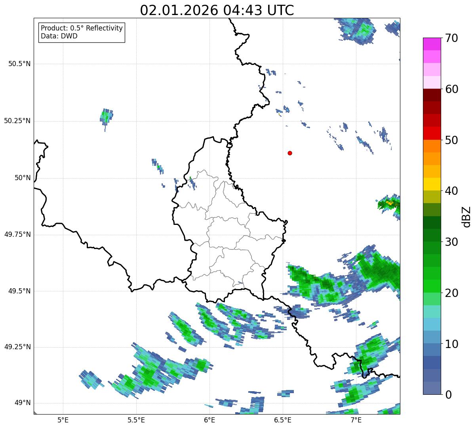Click the latitude label 49.75°N

pos(17,234)
